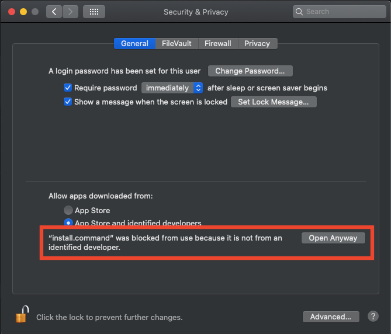Viewport: 391px width, 334px height.
Task: Click Set Lock Message button
Action: coord(274,102)
